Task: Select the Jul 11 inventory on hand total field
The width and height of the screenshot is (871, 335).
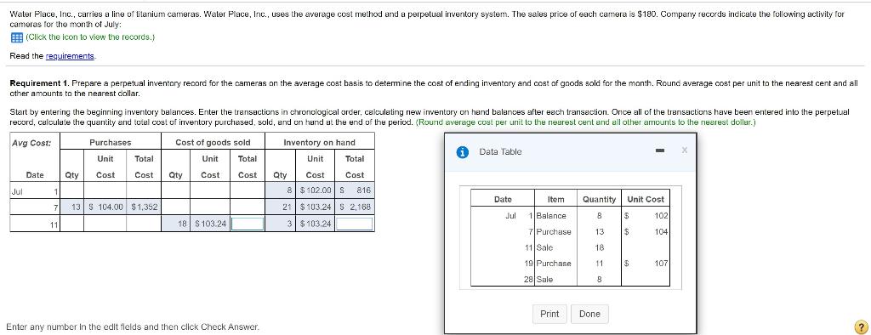Action: pyautogui.click(x=355, y=224)
